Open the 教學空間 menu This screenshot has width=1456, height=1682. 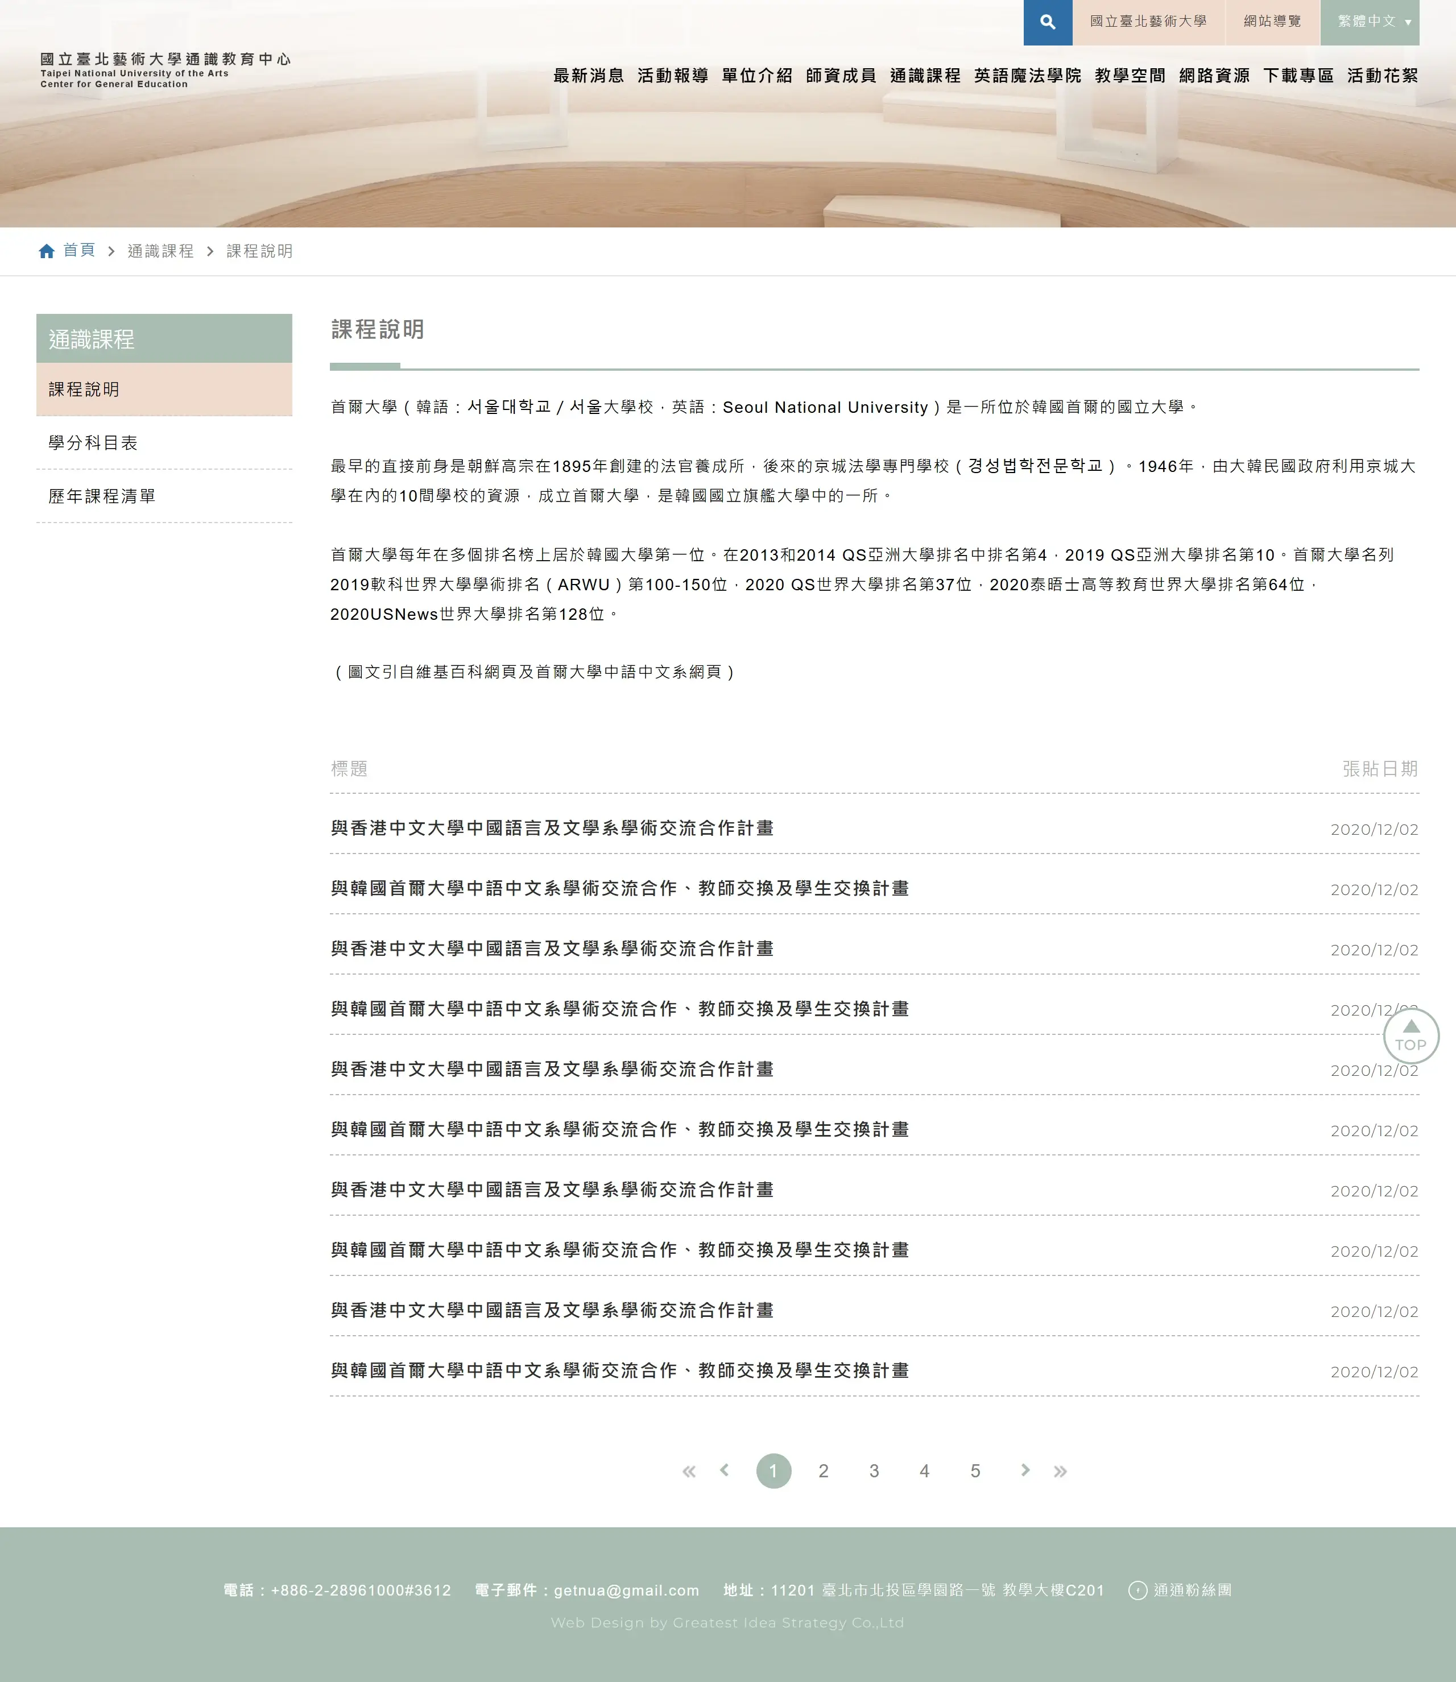click(x=1130, y=76)
